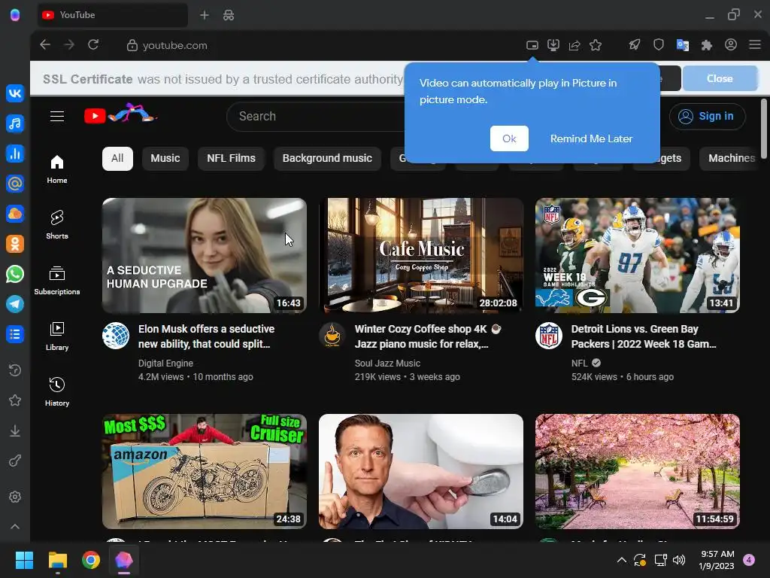770x578 pixels.
Task: Click the padlock site info icon
Action: coord(132,45)
